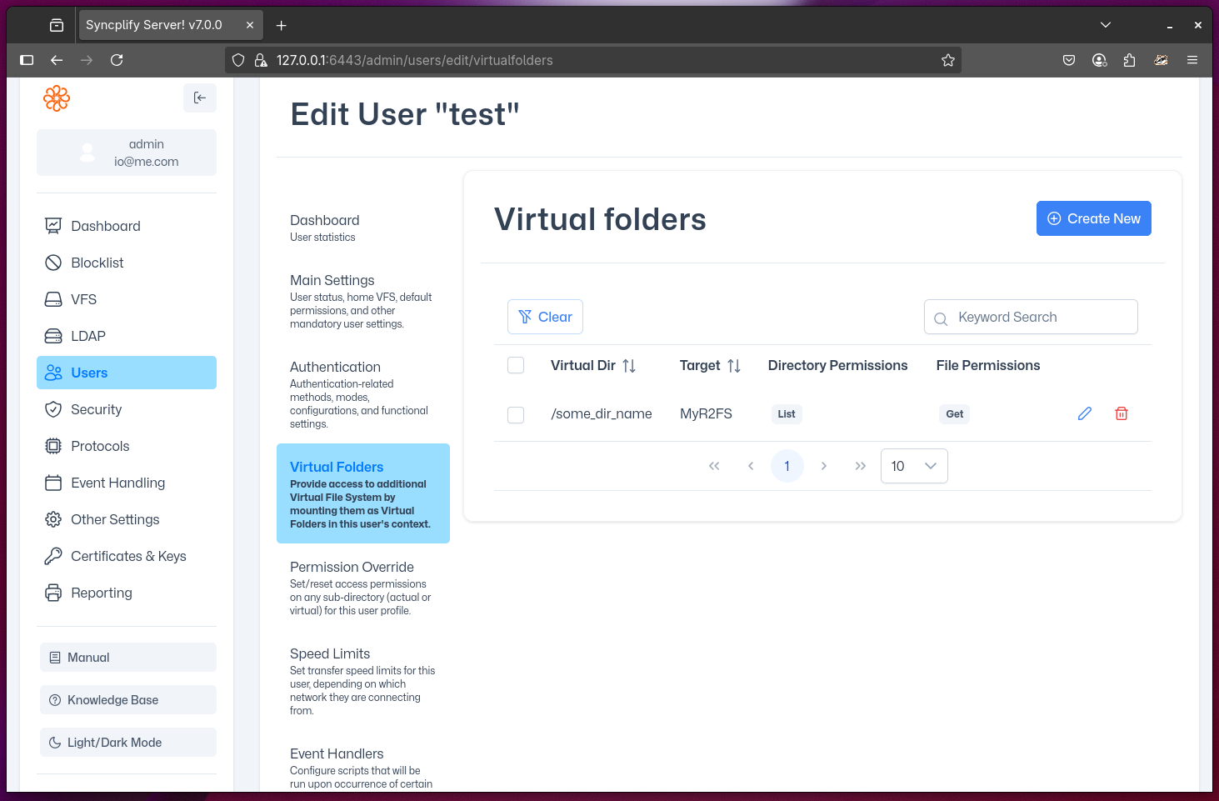Open Certificates & Keys settings
The width and height of the screenshot is (1219, 801).
coord(128,556)
